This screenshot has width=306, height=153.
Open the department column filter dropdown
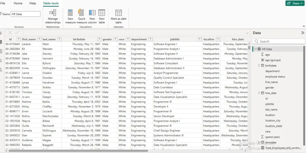(150, 39)
